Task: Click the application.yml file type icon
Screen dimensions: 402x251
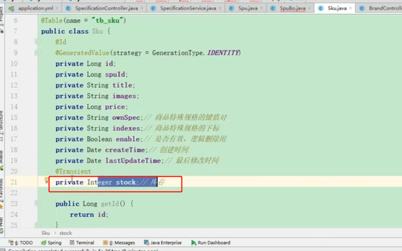Action: (x=12, y=8)
